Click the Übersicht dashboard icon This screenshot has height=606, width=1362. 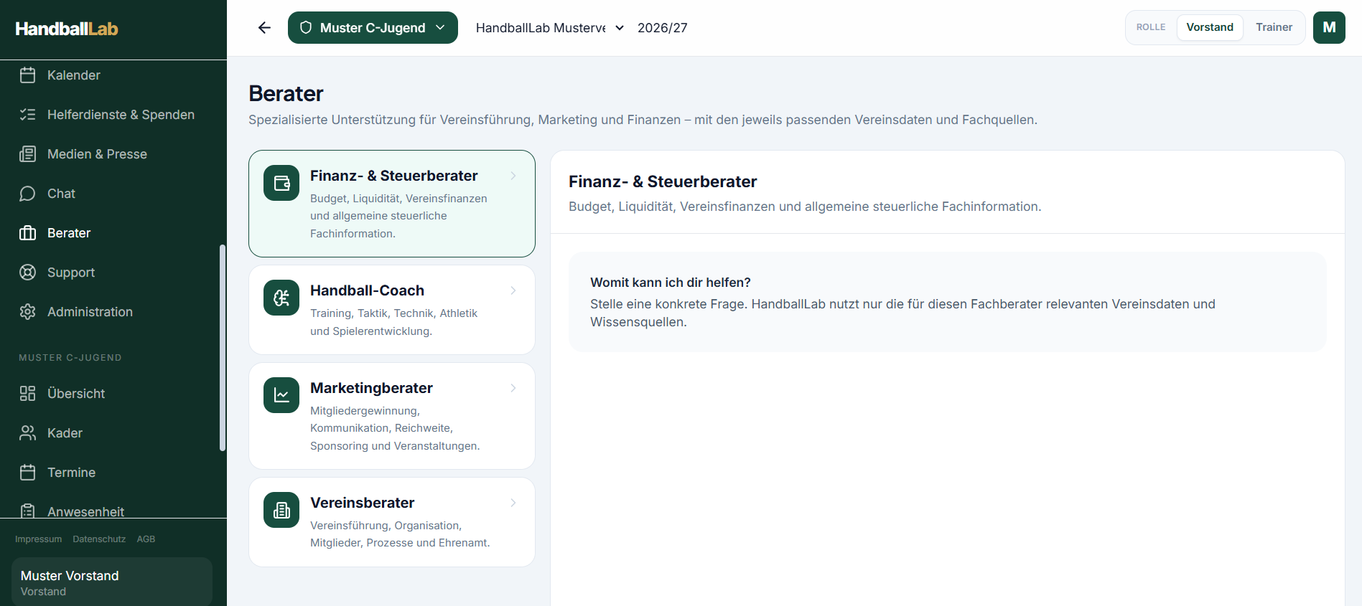(x=28, y=394)
